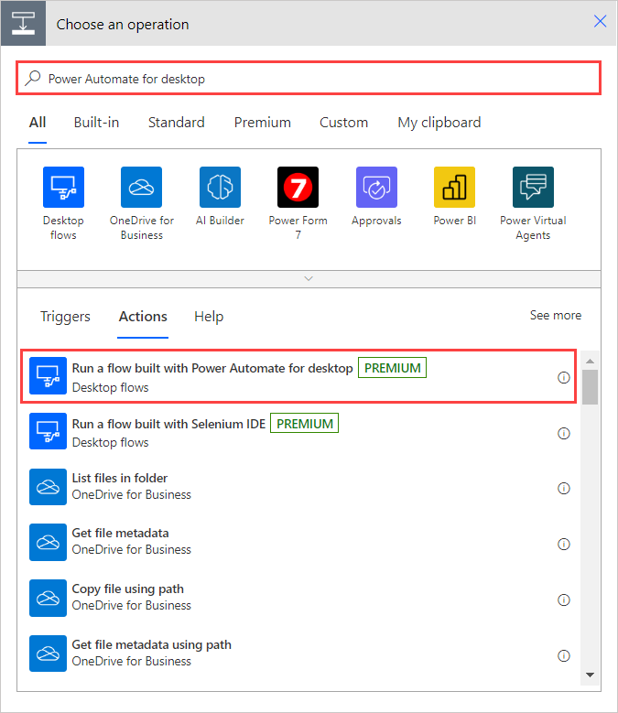Select the Desktop flows connector icon

(x=63, y=187)
